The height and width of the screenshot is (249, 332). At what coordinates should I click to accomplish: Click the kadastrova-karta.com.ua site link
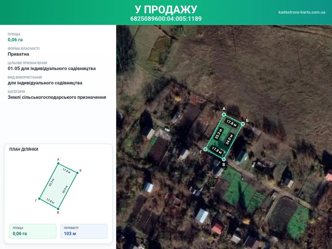point(302,12)
